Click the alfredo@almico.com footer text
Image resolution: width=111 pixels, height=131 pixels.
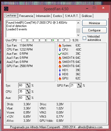(x=90, y=127)
